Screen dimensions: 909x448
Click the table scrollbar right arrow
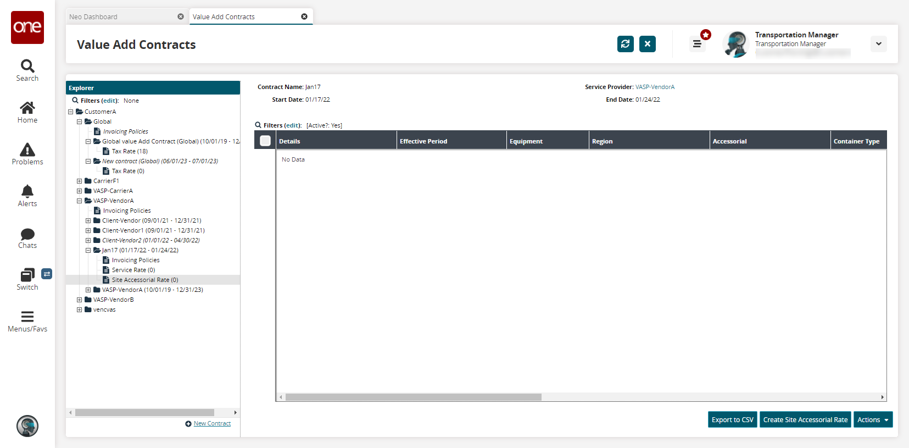(x=883, y=397)
